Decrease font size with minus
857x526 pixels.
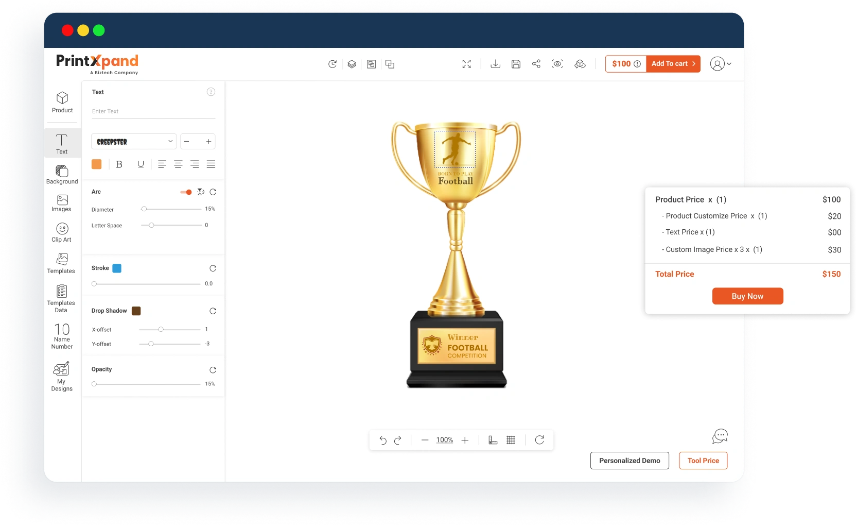[x=187, y=142]
